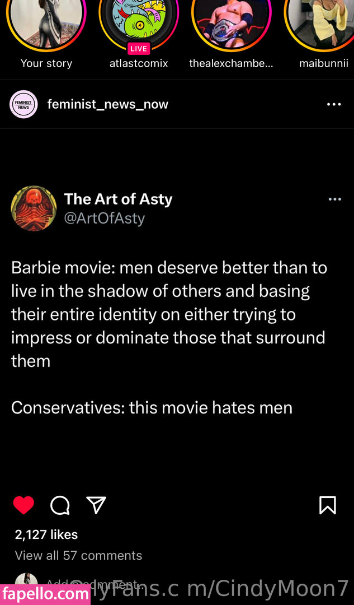Open comments with speech bubble icon
The height and width of the screenshot is (605, 354).
tap(60, 505)
